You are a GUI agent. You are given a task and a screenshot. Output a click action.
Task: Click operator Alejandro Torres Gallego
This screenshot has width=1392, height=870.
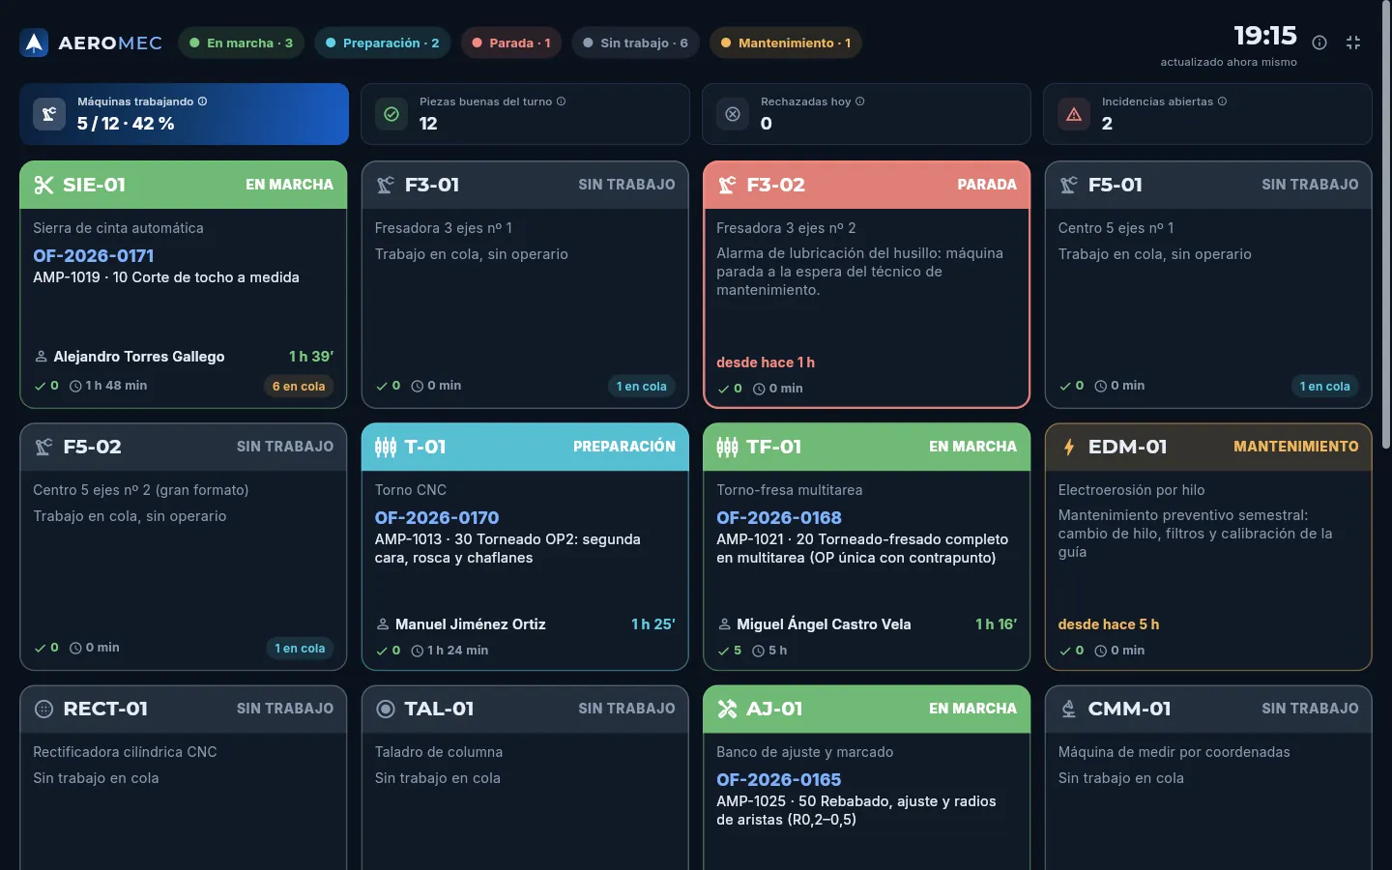[x=139, y=357]
